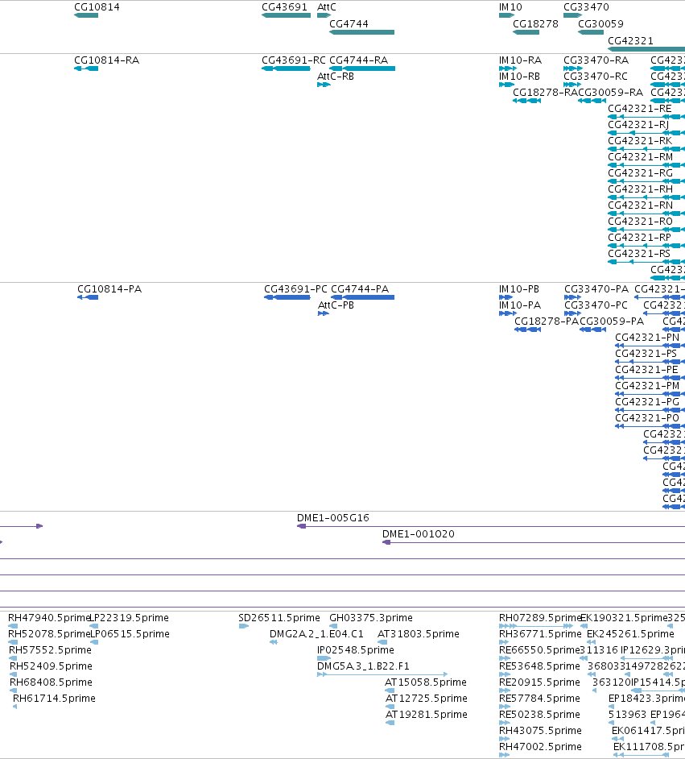Click transcript CG42321-RS
The image size is (685, 759).
pyautogui.click(x=639, y=254)
